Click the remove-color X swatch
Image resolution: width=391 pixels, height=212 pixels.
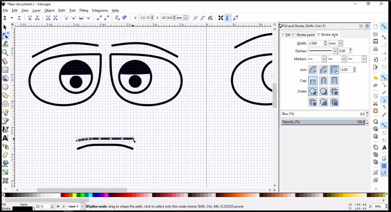tap(3, 195)
